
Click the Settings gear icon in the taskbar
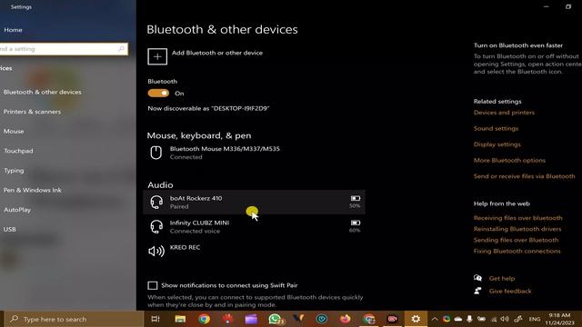pos(416,319)
